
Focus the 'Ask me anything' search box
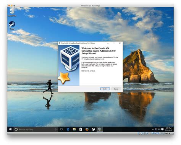click(36, 129)
